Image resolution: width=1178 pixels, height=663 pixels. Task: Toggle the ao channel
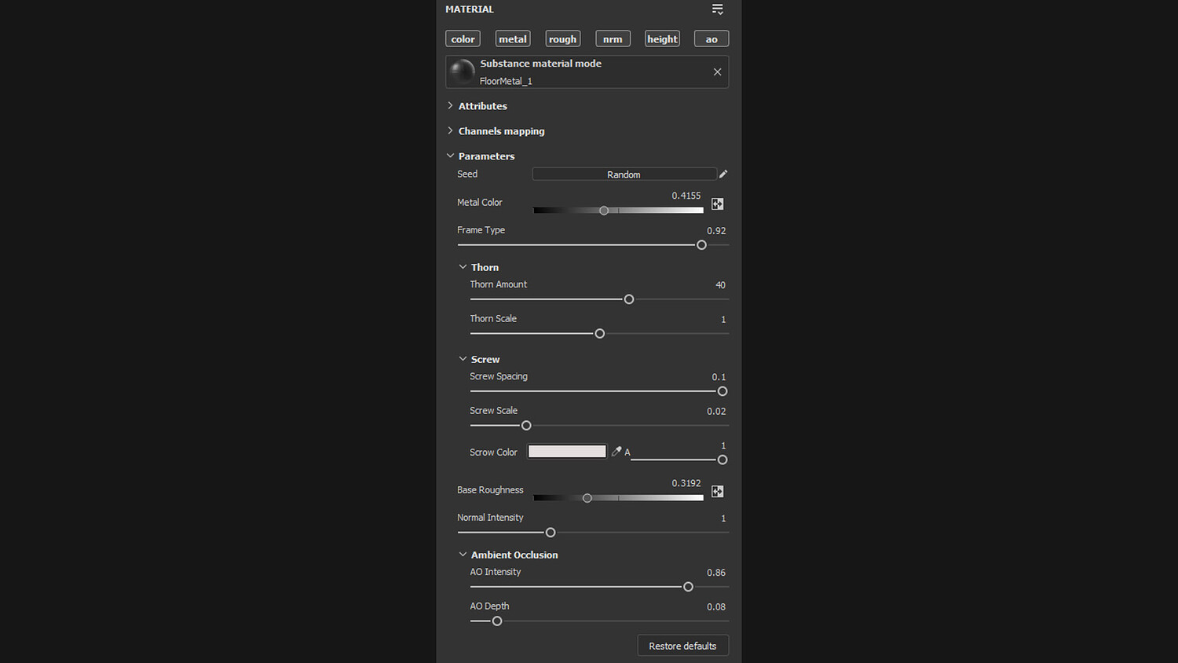click(x=712, y=39)
